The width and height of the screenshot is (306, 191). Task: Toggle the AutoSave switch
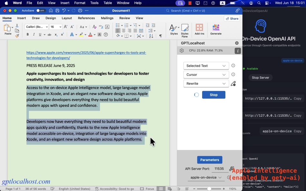point(41,11)
